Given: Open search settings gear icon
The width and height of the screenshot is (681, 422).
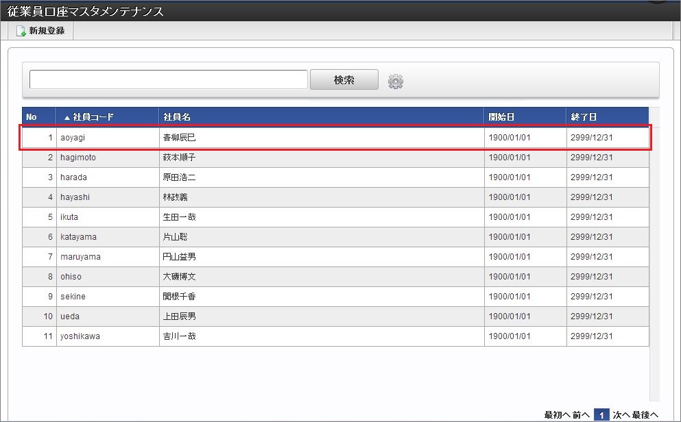Looking at the screenshot, I should click(395, 82).
